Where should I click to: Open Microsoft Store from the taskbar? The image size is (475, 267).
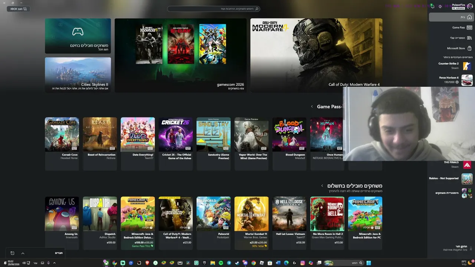(270, 263)
